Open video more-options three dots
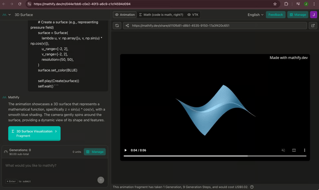 305,150
